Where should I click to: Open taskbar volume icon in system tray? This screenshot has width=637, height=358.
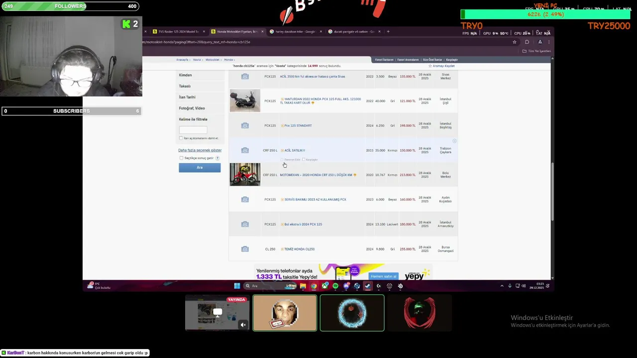coord(524,286)
